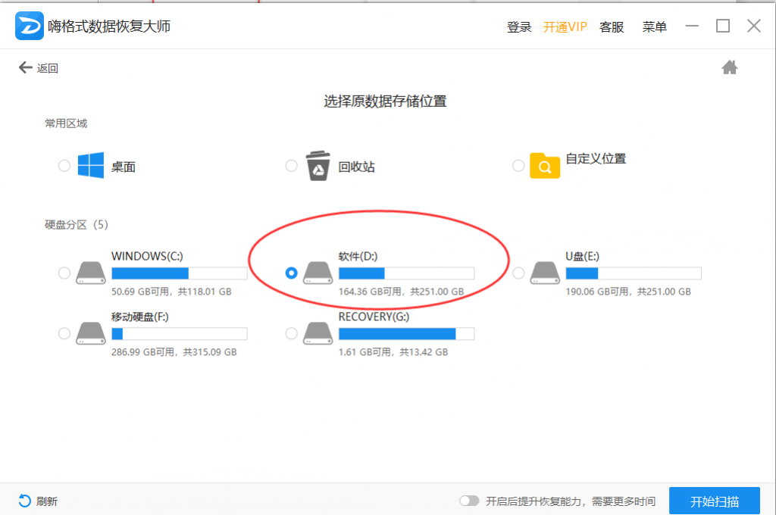Minimize the recovery app window
Image resolution: width=776 pixels, height=515 pixels.
point(692,26)
